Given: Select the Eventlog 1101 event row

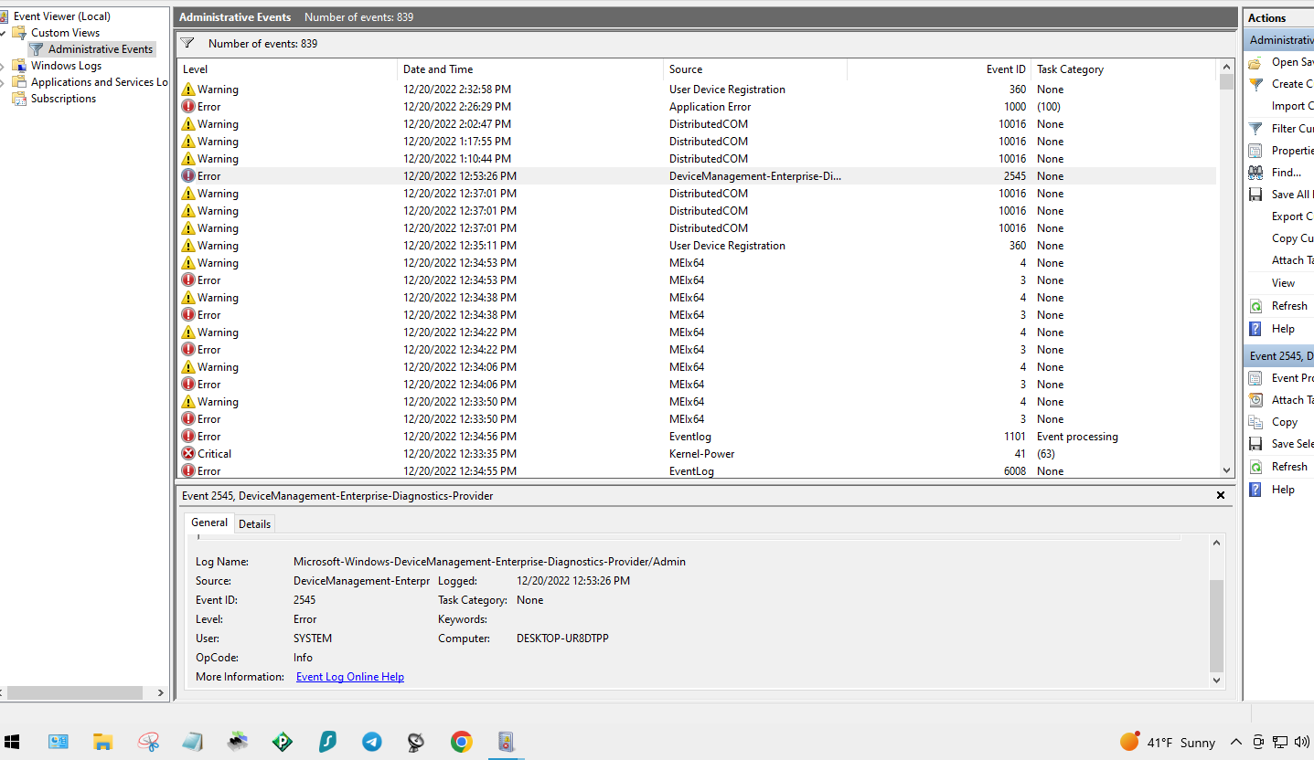Looking at the screenshot, I should click(x=697, y=437).
